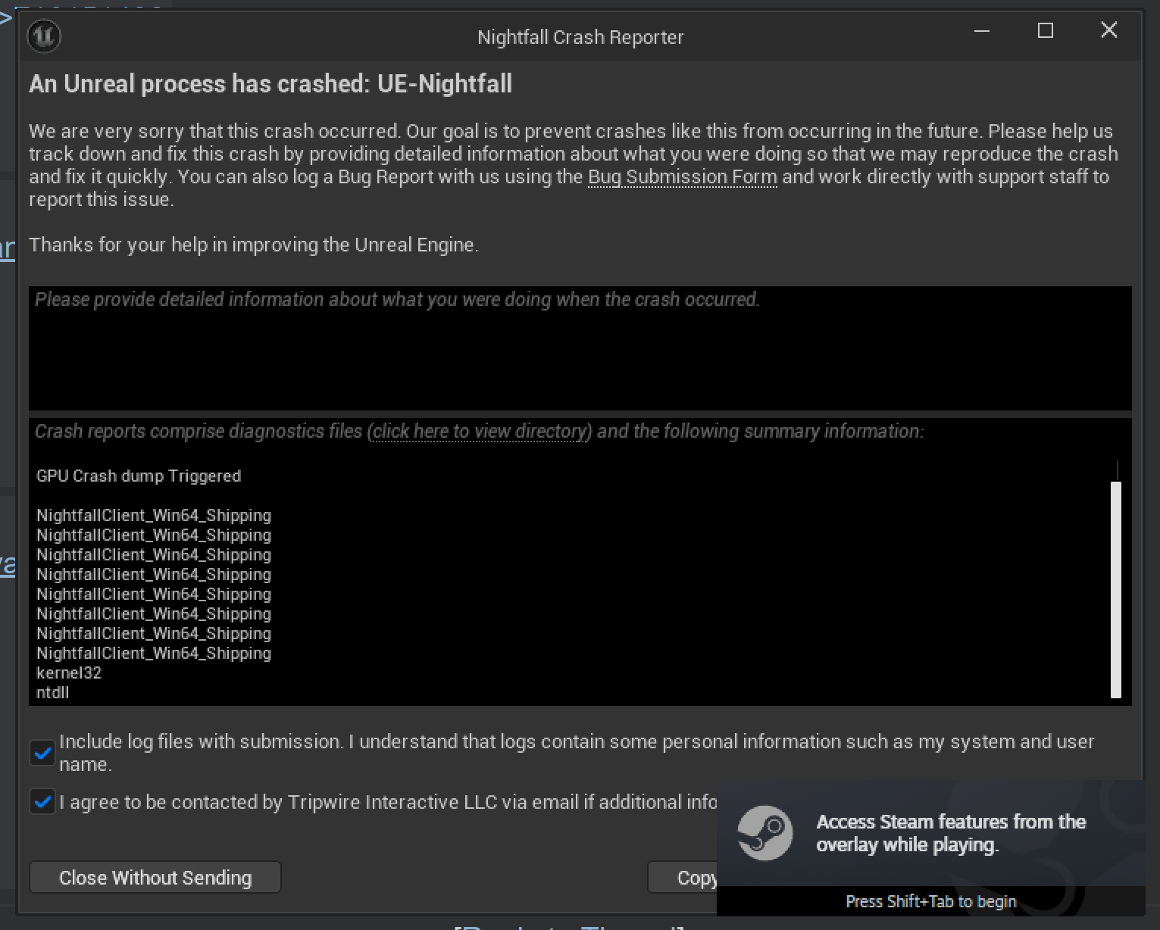Uncheck agree to be contacted by Tripwire
The width and height of the screenshot is (1160, 930).
click(43, 802)
